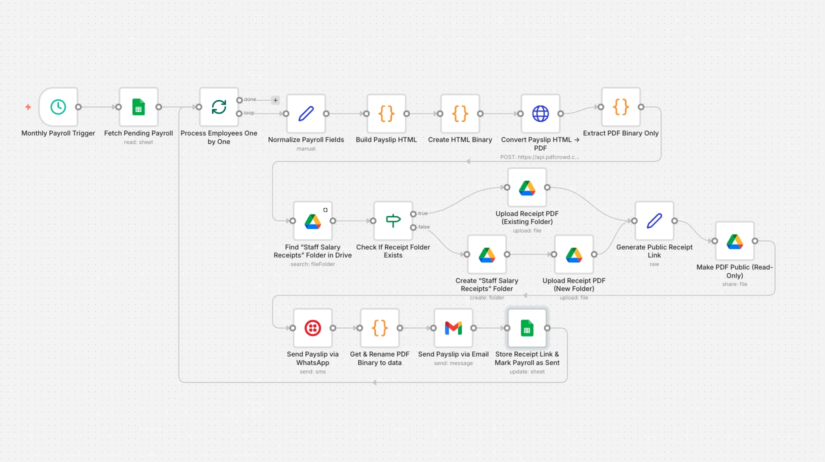Click the Drive icon on Upload Receipt PDF (Existing Folder)
Screen dimensions: 825x462
click(x=526, y=187)
